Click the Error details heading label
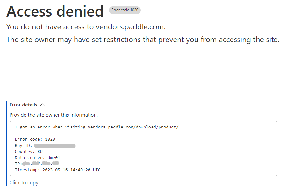The image size is (285, 190). 23,105
